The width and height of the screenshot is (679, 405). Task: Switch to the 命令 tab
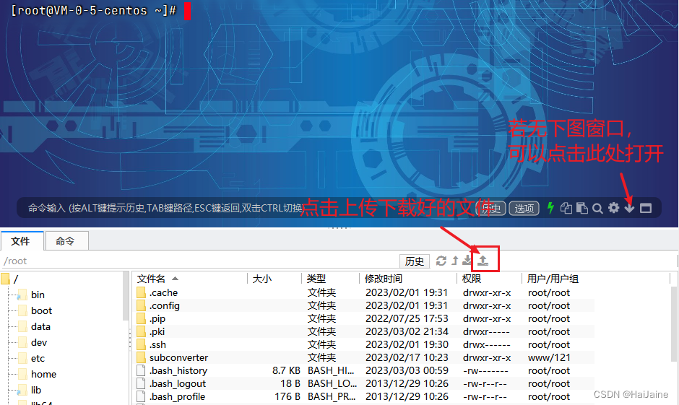pyautogui.click(x=66, y=241)
